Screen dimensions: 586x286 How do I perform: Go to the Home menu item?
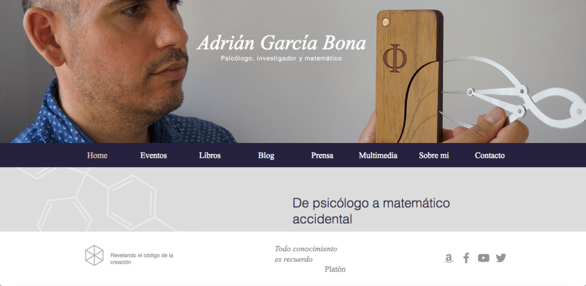tap(97, 156)
